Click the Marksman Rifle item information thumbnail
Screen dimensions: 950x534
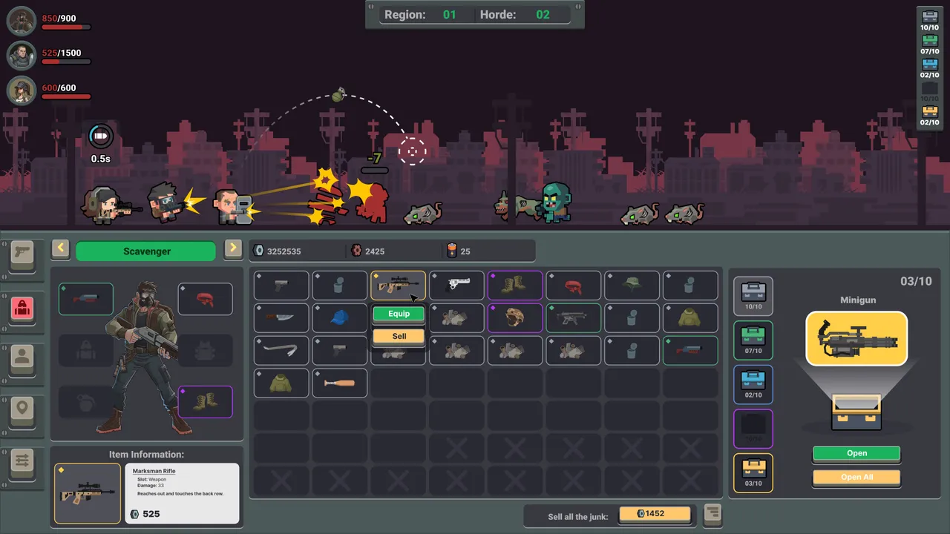tap(88, 493)
